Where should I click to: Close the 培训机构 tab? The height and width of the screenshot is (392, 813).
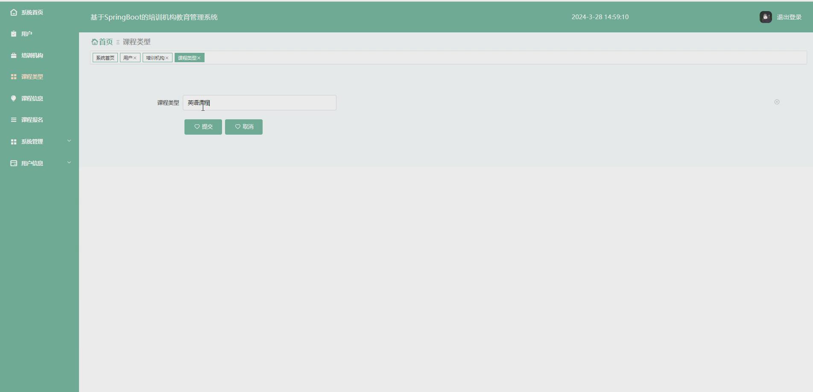[x=167, y=58]
